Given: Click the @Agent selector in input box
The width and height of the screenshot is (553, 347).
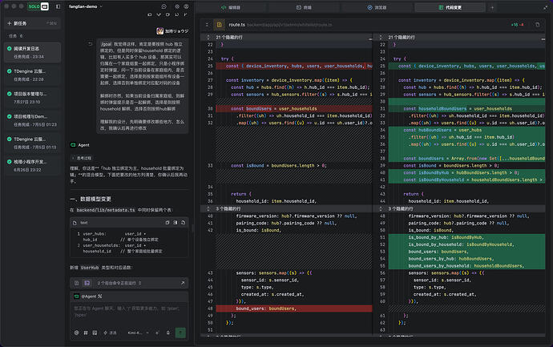Looking at the screenshot, I should point(88,297).
